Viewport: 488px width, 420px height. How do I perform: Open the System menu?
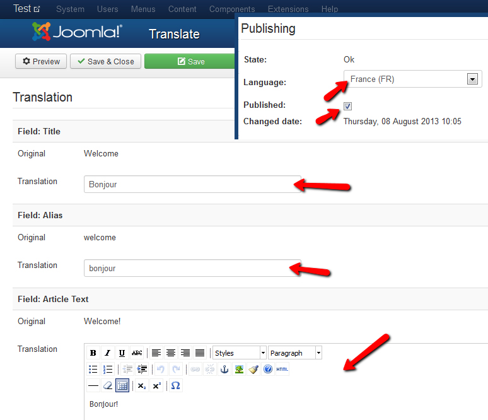tap(71, 9)
